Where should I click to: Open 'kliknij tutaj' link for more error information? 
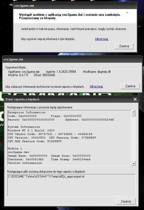(x=102, y=39)
